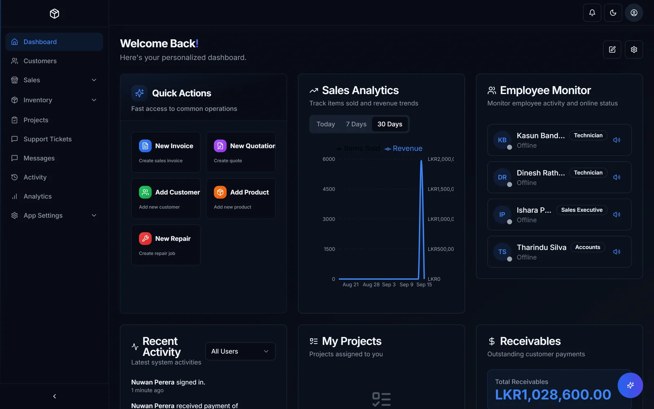Open the All Users dropdown
This screenshot has height=409, width=654.
click(240, 351)
